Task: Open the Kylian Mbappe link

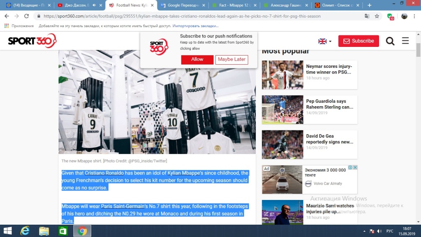Action: [x=184, y=173]
